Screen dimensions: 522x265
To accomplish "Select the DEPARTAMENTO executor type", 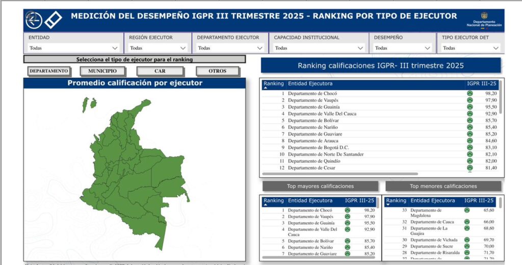I will point(48,71).
